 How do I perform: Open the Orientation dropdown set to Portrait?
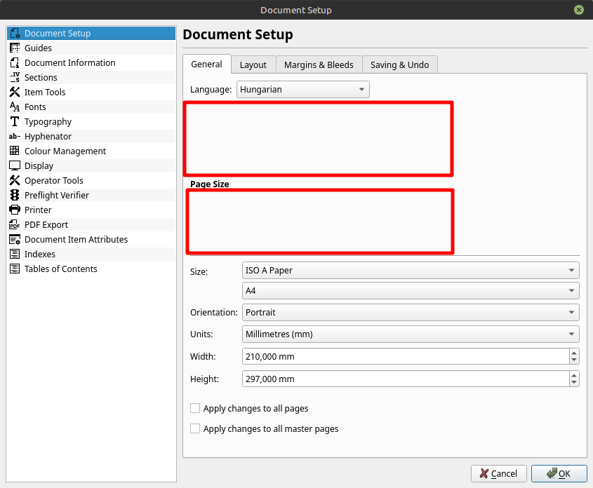[x=411, y=313]
